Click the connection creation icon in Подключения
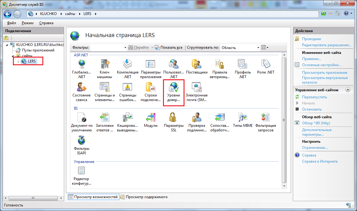 [x=6, y=38]
